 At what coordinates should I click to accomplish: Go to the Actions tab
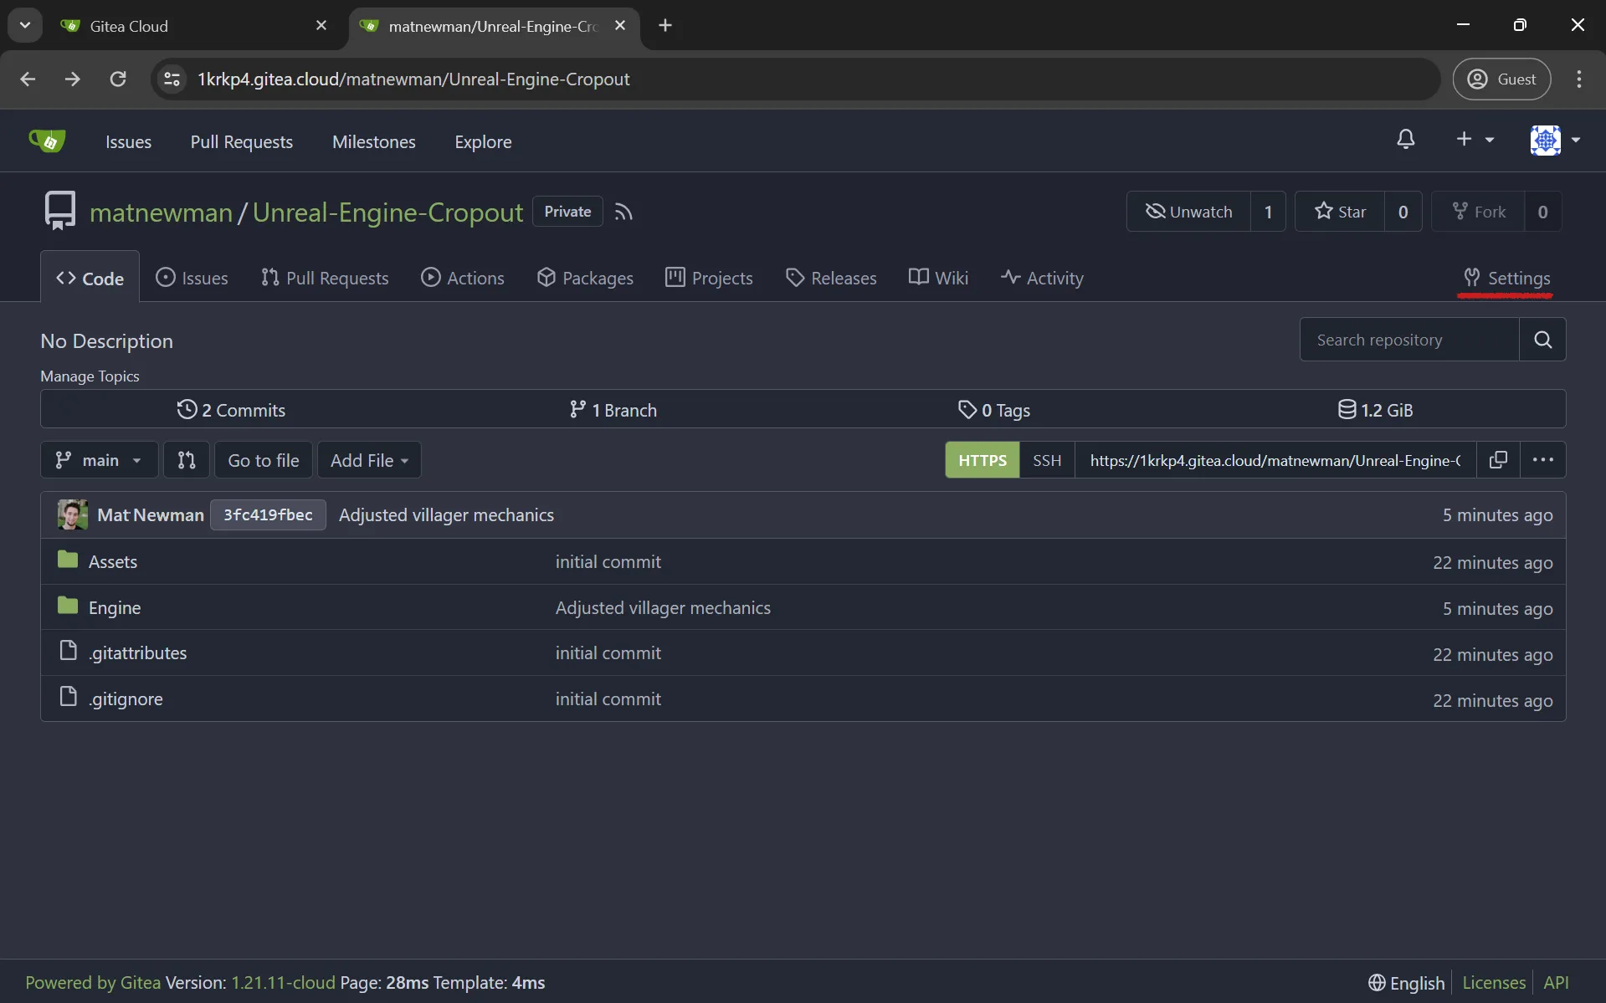463,278
